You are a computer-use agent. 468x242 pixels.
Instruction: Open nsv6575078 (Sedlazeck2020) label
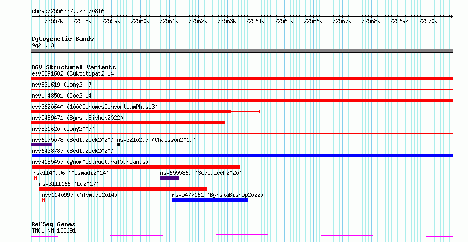(x=73, y=140)
